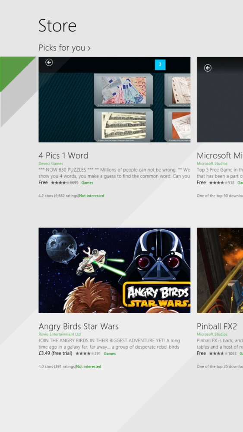The height and width of the screenshot is (432, 243).
Task: Open the Microsoft Studios link under Pinball FX2
Action: click(x=212, y=334)
